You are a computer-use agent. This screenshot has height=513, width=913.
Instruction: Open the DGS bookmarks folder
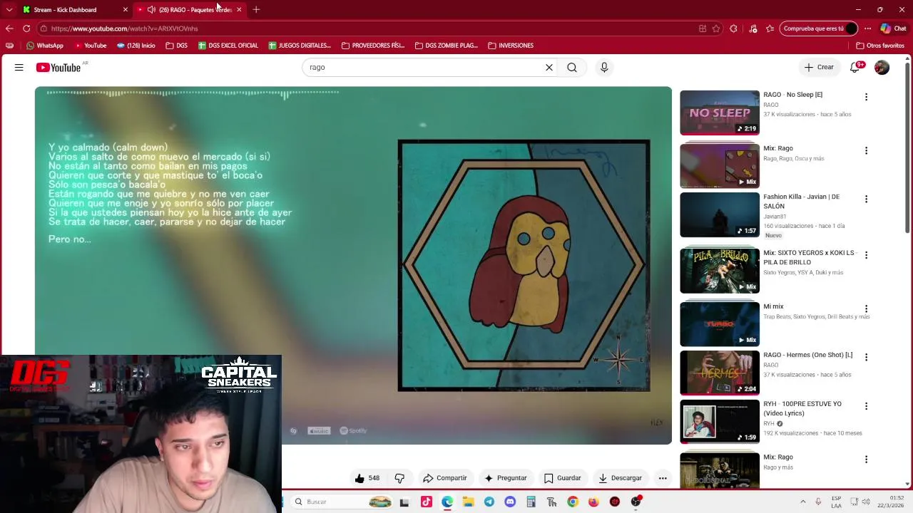pyautogui.click(x=176, y=46)
